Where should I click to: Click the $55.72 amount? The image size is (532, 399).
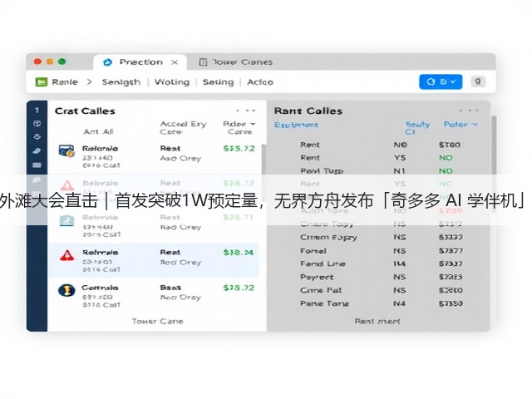(x=239, y=149)
